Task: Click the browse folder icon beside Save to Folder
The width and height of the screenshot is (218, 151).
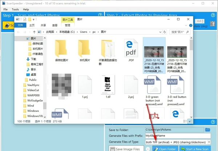Action: (x=207, y=130)
